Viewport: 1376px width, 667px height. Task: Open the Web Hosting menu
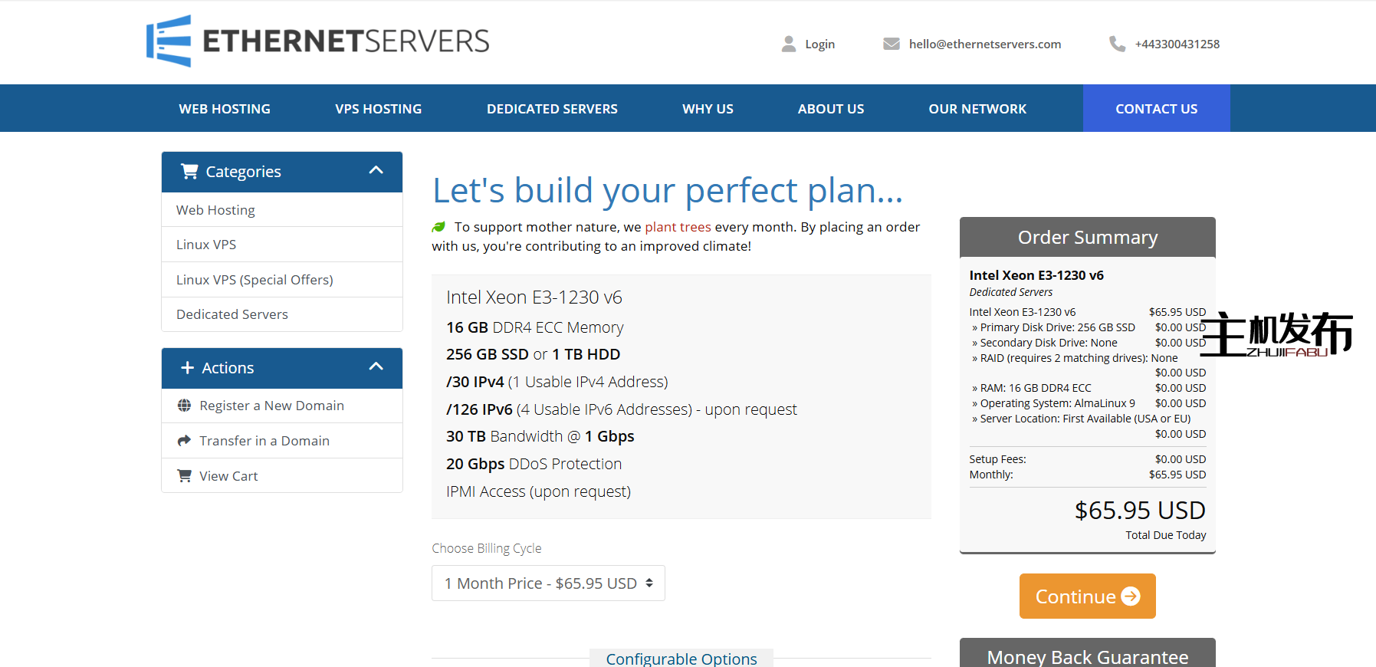[225, 109]
